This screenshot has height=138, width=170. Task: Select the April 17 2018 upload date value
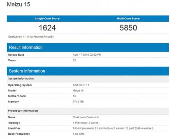pyautogui.click(x=87, y=55)
